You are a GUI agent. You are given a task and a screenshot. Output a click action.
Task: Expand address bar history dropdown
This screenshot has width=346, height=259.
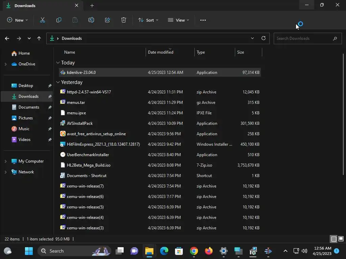pos(252,38)
